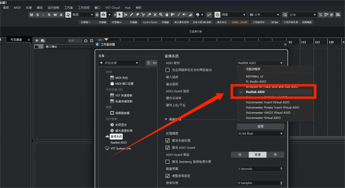345x188 pixels.
Task: Click the Quantize Q icon
Action: click(285, 15)
